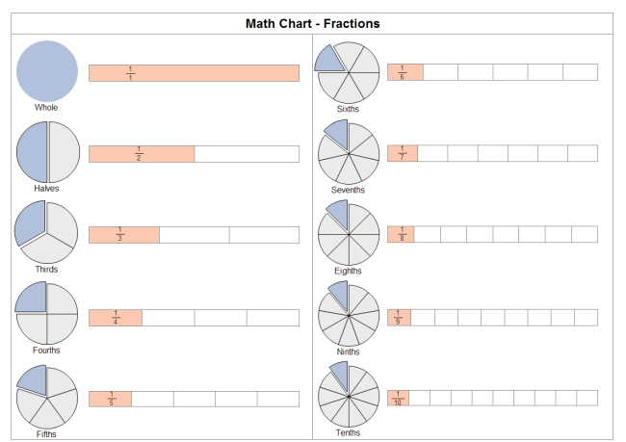Select the Eighths pie chart
The width and height of the screenshot is (626, 442).
pyautogui.click(x=348, y=234)
